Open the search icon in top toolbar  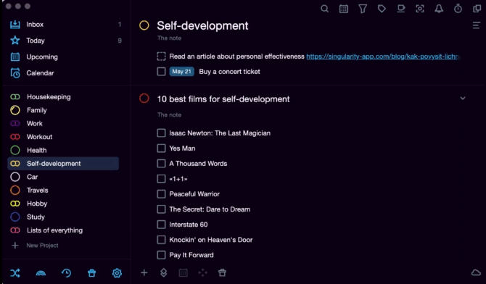(x=324, y=9)
